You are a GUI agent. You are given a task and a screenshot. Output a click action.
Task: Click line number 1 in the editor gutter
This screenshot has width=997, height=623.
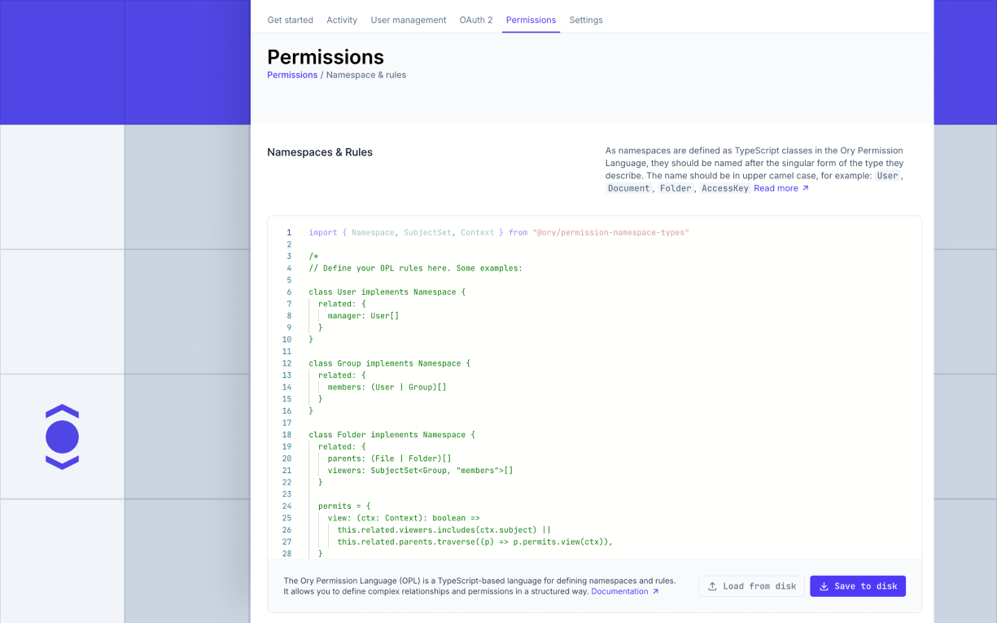[x=288, y=233]
